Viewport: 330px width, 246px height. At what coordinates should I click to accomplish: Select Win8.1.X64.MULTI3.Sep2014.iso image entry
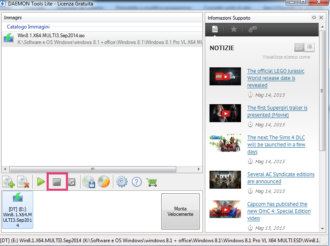tap(102, 39)
